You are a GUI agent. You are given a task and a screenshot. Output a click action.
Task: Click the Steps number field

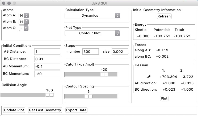[90, 52]
